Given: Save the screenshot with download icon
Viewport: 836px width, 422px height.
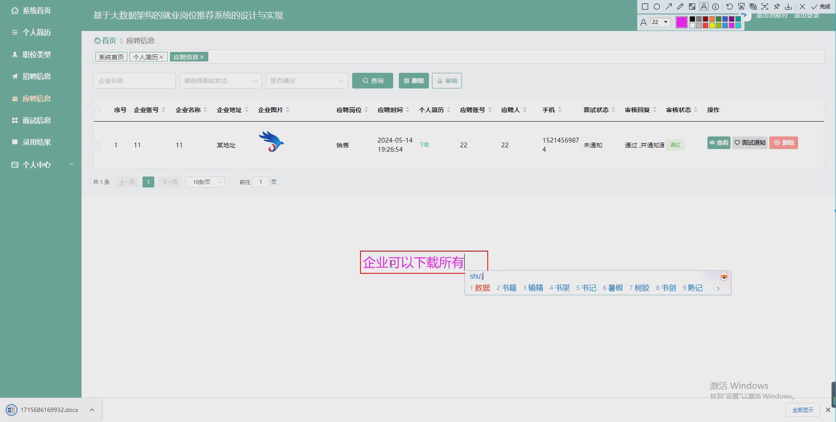Looking at the screenshot, I should coord(788,7).
